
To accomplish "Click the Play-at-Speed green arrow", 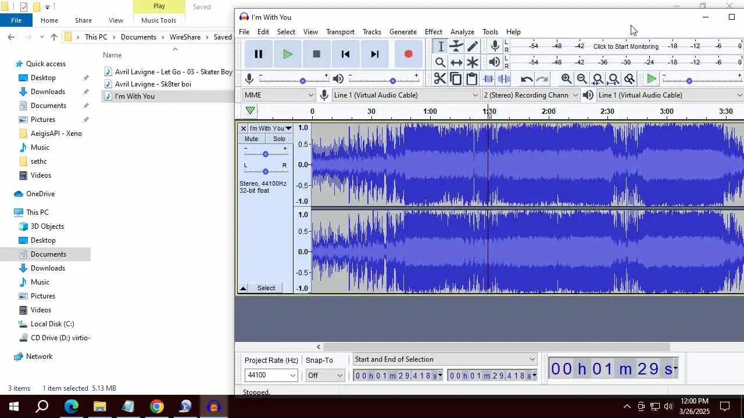I will pyautogui.click(x=652, y=79).
